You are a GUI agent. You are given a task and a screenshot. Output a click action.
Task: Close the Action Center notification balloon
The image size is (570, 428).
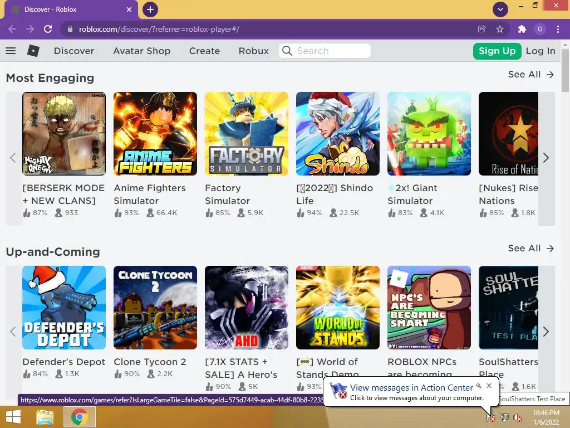click(x=489, y=386)
